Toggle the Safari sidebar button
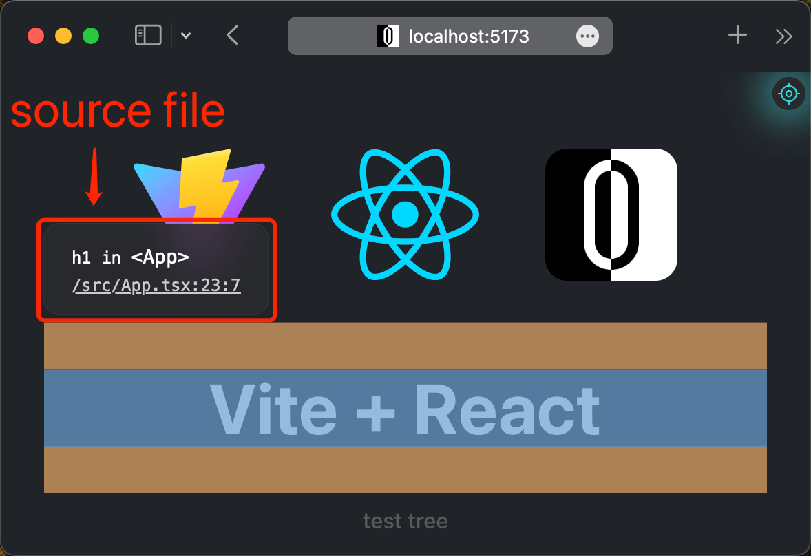 [x=148, y=36]
